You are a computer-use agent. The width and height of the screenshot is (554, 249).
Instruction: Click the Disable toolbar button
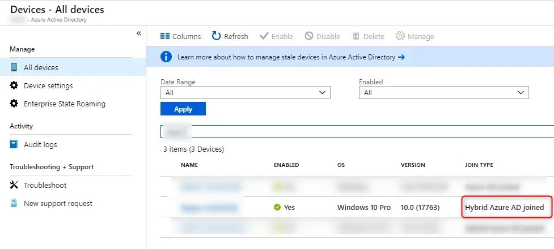point(322,36)
